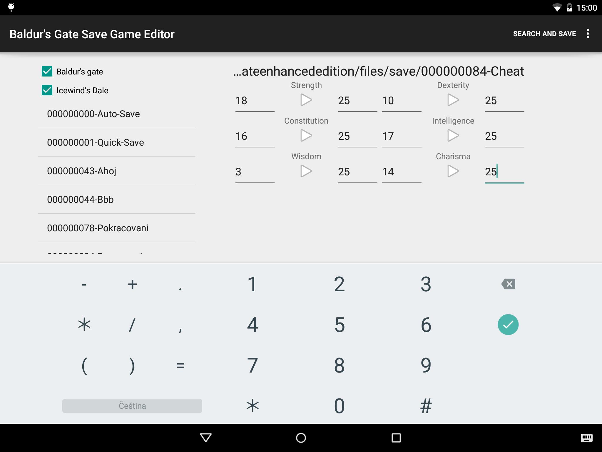Viewport: 602px width, 452px height.
Task: Tap the Constitution arrow icon
Action: coord(306,136)
